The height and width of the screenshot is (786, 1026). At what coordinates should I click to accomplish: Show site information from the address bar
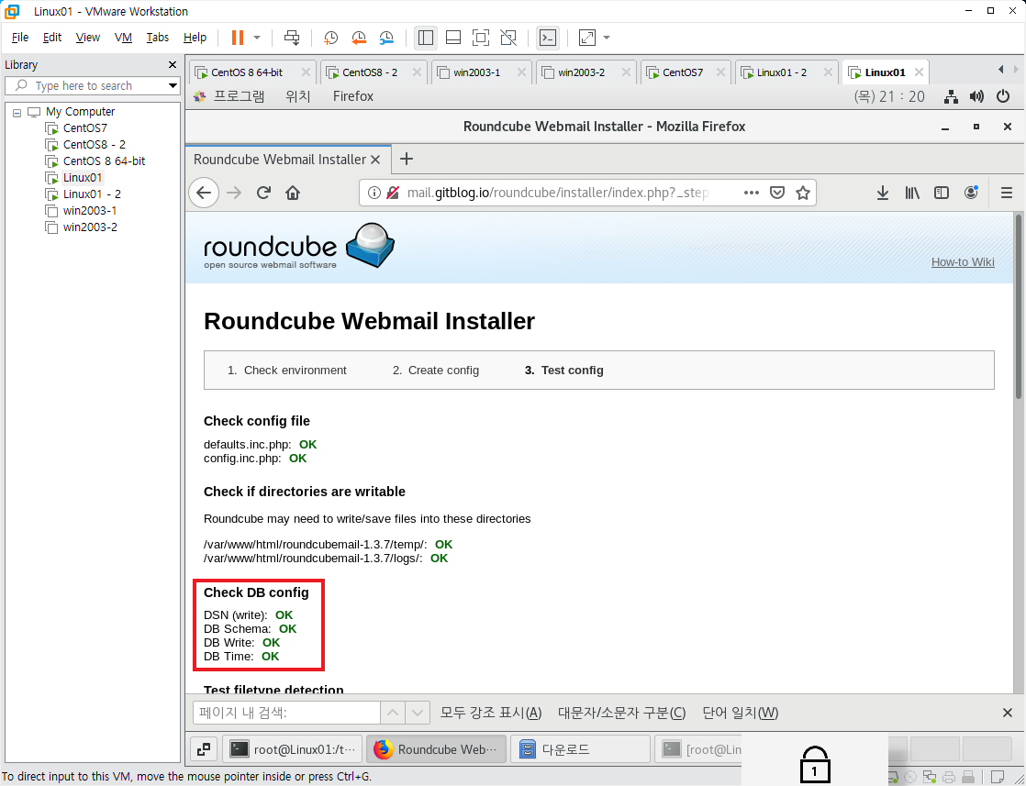[374, 193]
